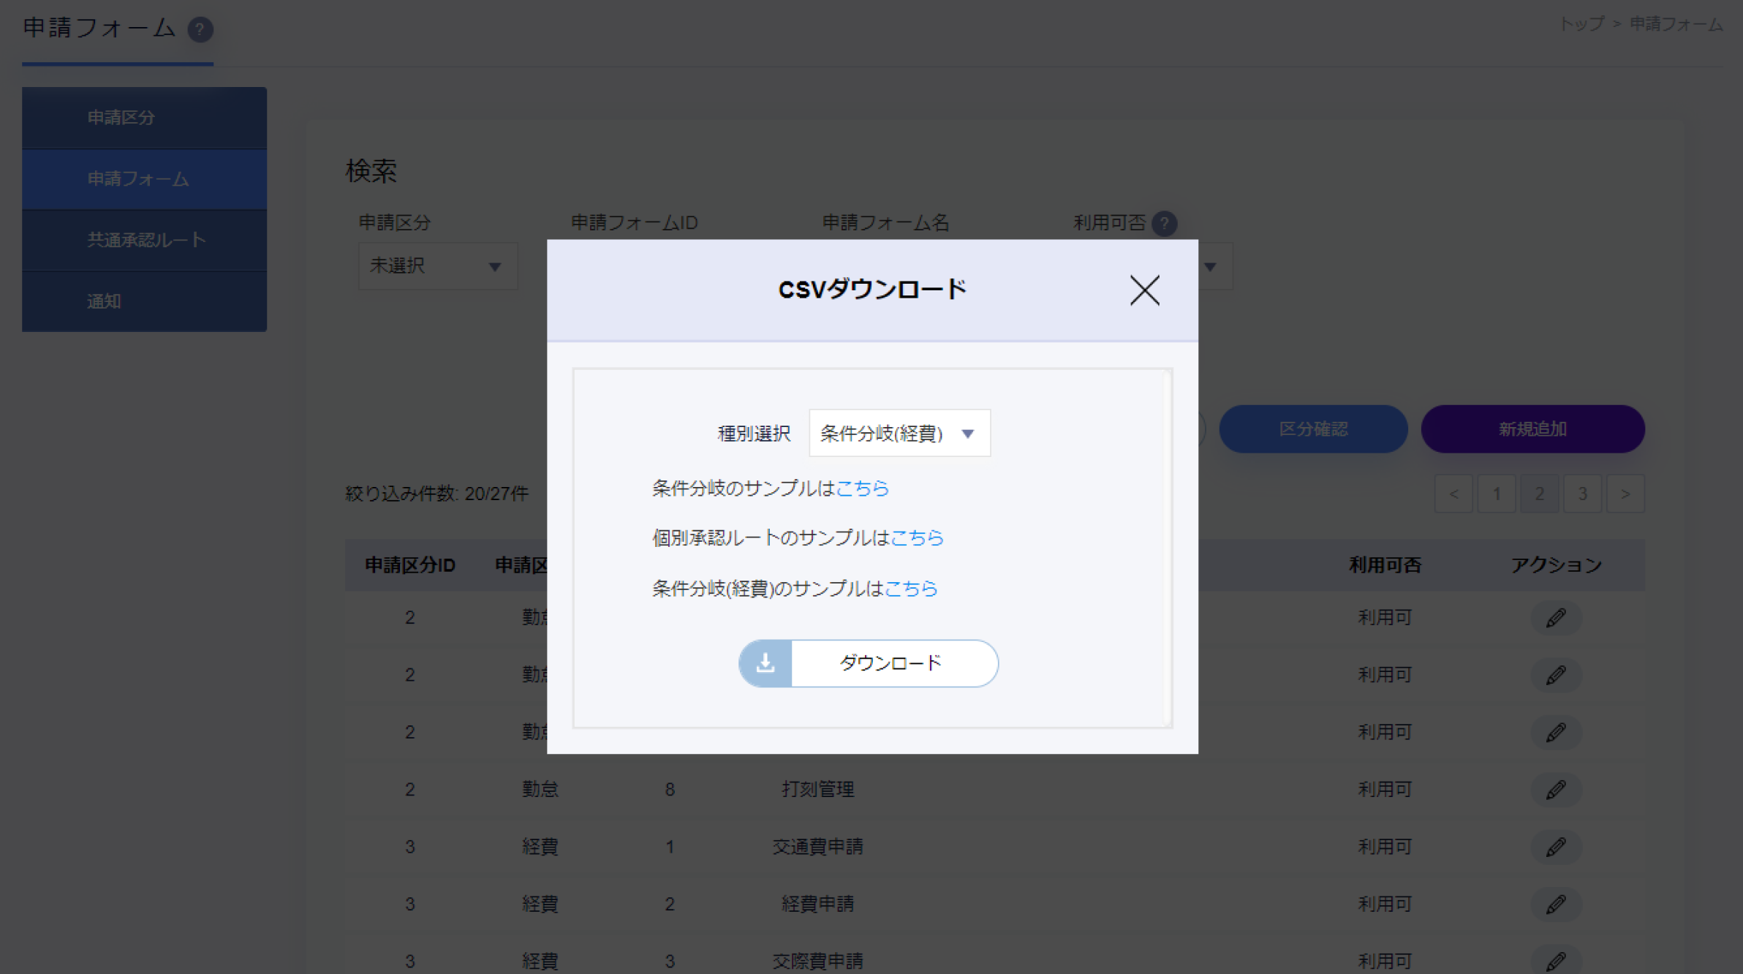
Task: Close the CSVダウンロード dialog with X
Action: 1144,290
